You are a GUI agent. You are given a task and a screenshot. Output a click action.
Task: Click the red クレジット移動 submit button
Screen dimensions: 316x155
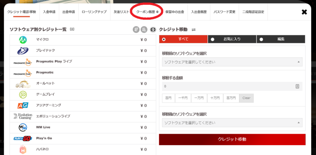232,140
